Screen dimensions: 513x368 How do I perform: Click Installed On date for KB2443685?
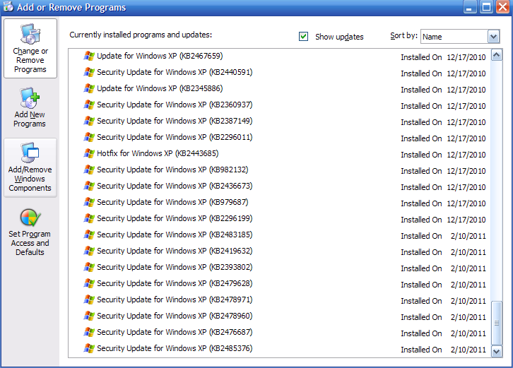[x=466, y=155]
